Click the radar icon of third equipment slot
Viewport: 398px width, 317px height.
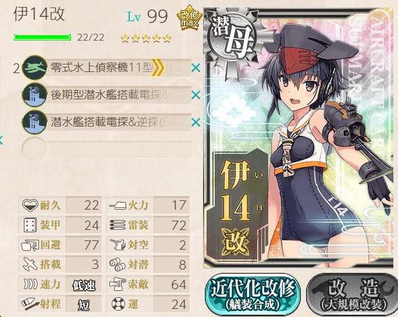click(34, 123)
